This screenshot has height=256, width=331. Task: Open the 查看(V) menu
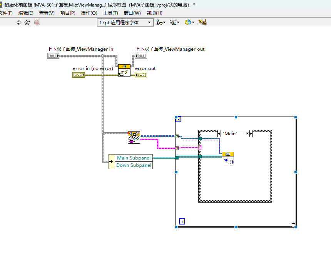point(47,13)
